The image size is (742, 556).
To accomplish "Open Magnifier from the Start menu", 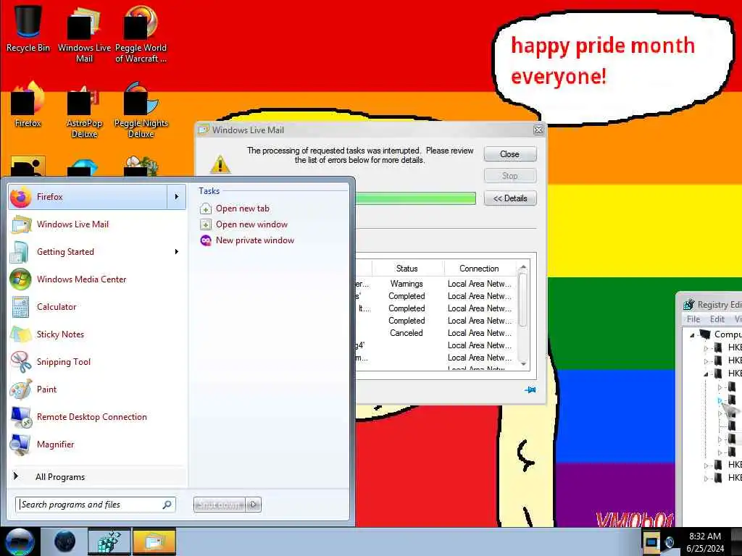I will [97, 445].
